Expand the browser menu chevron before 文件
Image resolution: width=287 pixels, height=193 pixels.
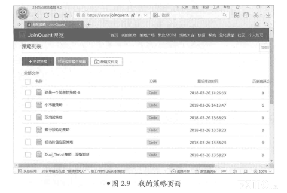click(178, 7)
